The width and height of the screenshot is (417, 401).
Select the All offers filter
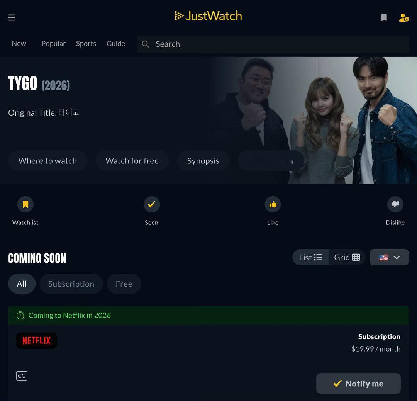click(x=22, y=284)
